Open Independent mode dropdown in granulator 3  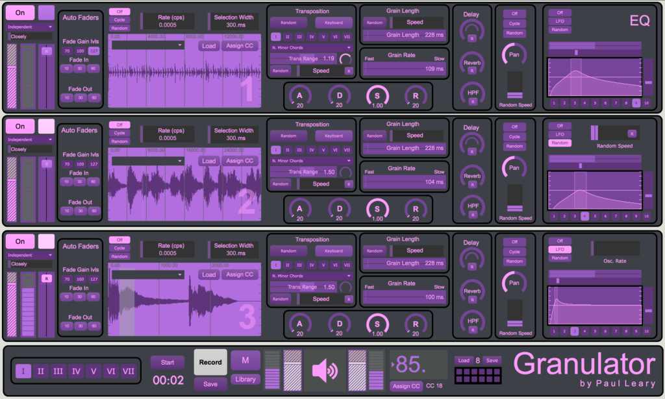pyautogui.click(x=30, y=255)
